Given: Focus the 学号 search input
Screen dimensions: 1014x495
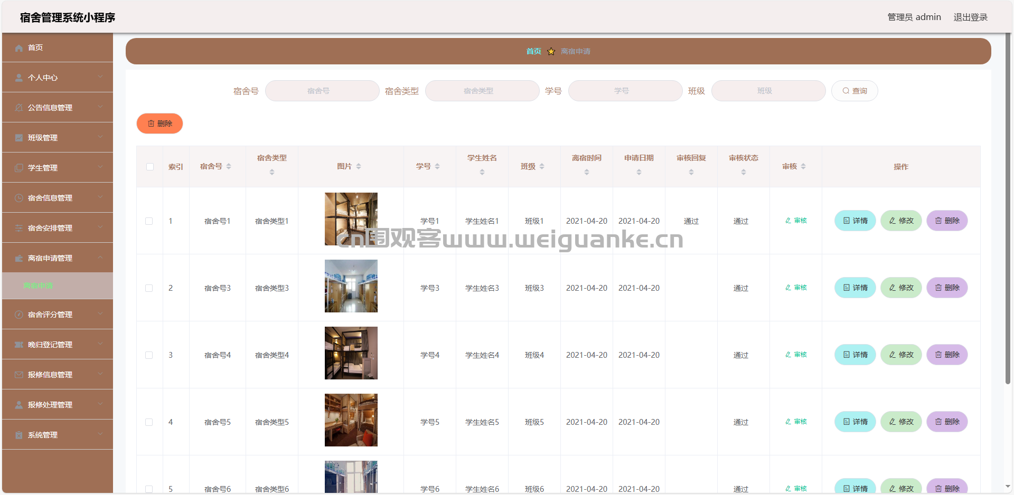Looking at the screenshot, I should point(625,91).
